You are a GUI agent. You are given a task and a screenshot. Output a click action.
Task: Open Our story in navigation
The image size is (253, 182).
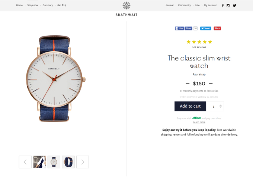(x=48, y=5)
